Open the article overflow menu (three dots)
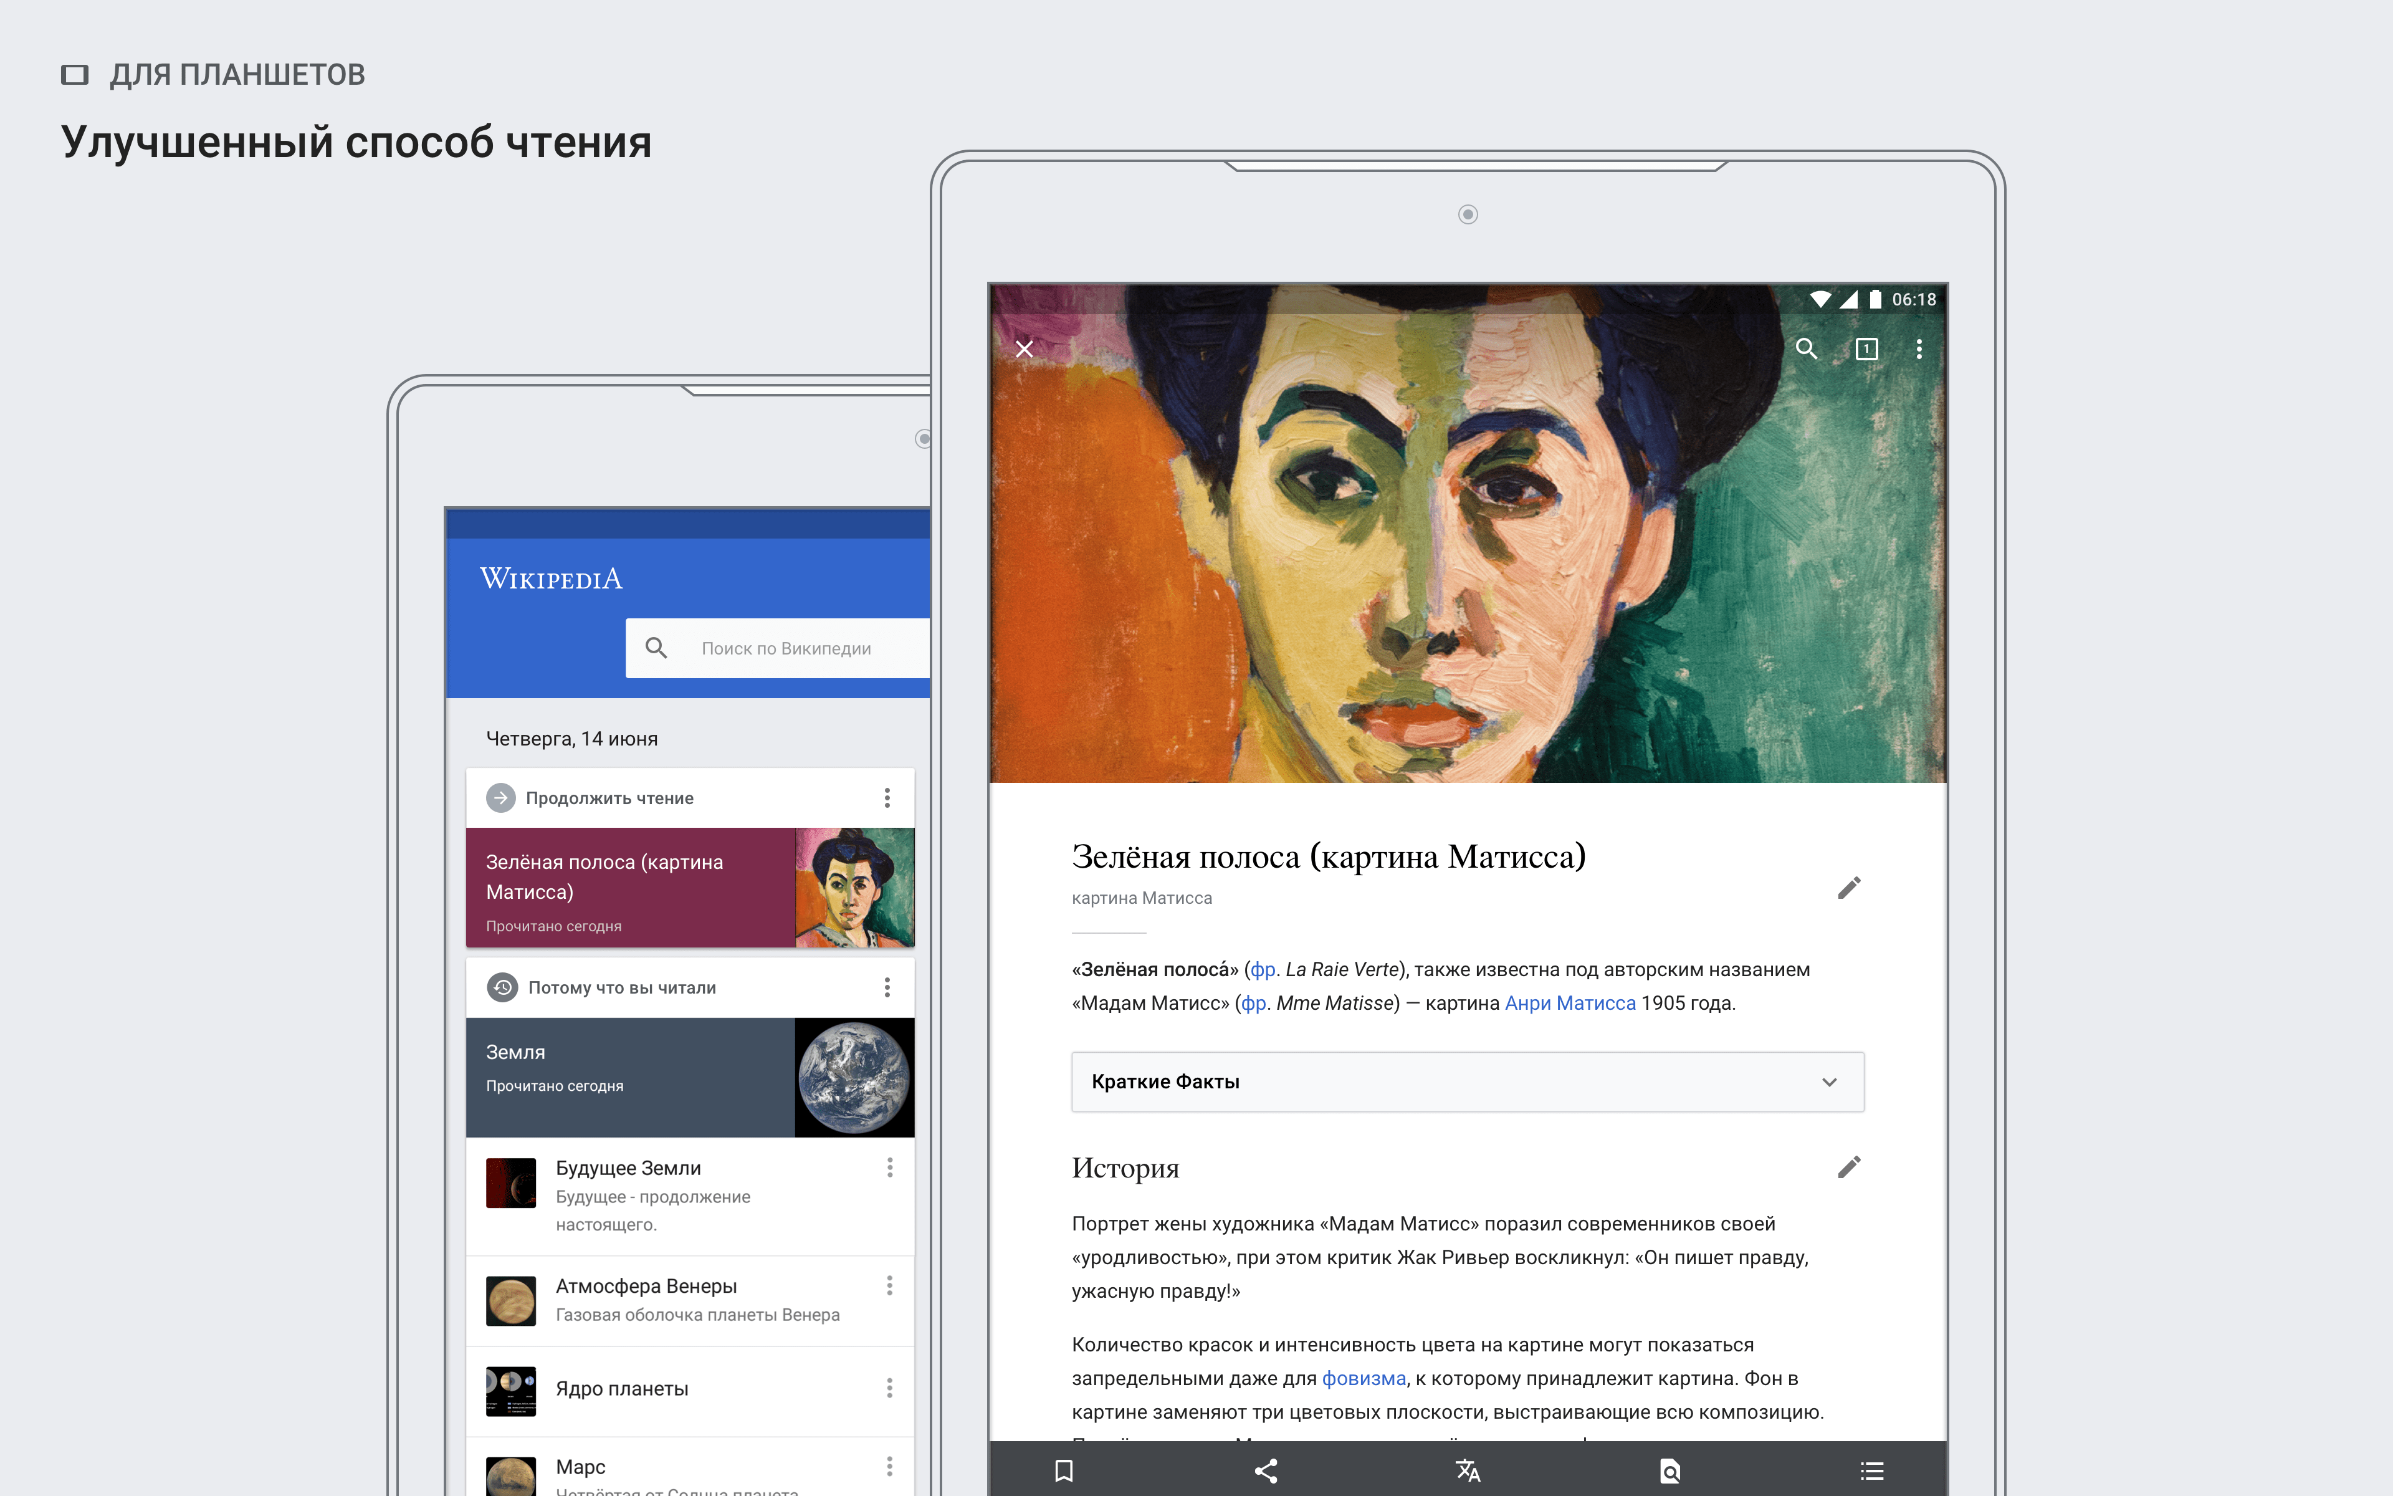This screenshot has height=1496, width=2393. [1918, 349]
